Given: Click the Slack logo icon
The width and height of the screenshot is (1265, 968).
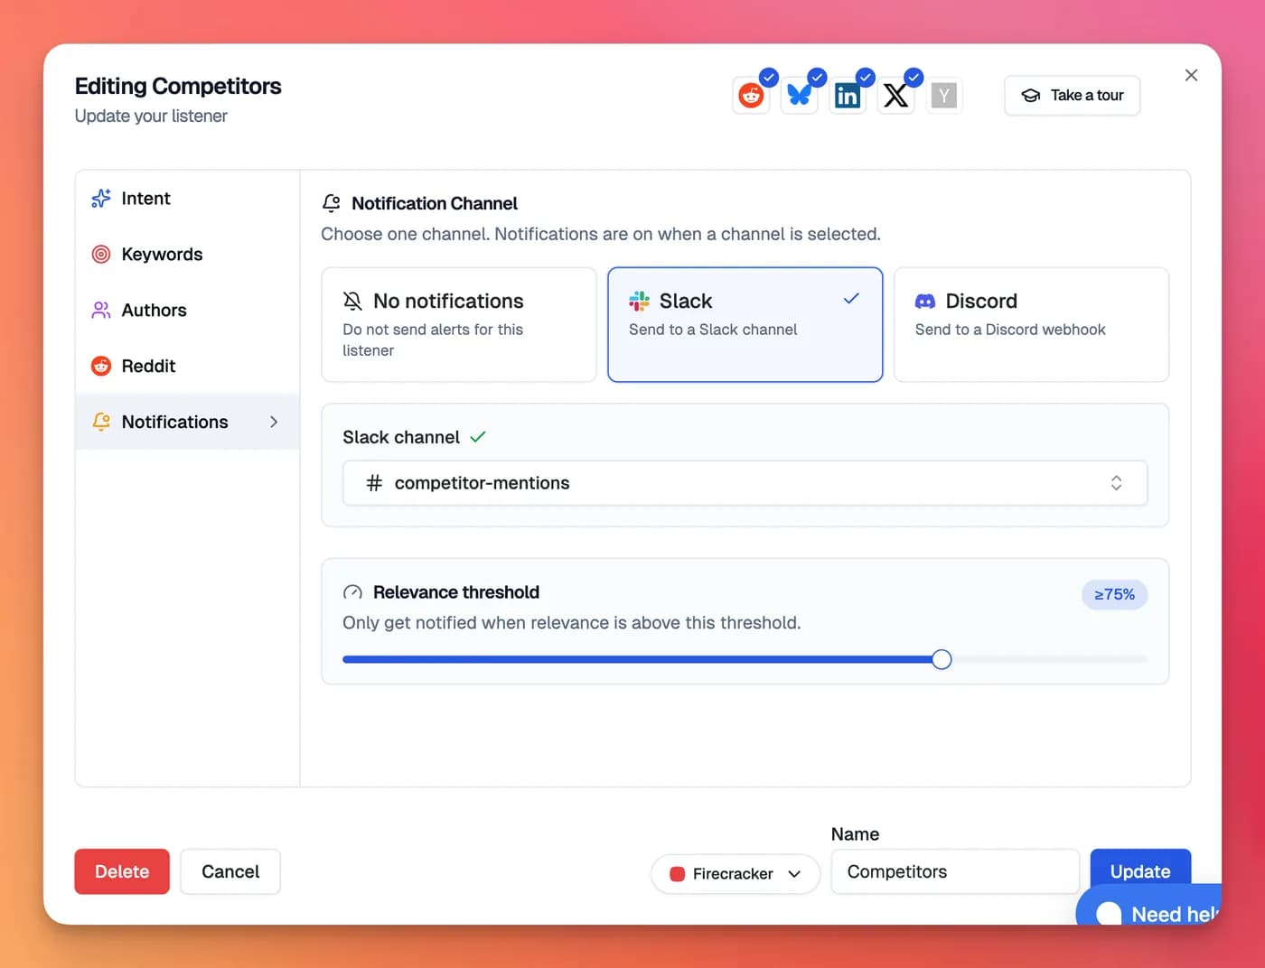Looking at the screenshot, I should point(639,301).
